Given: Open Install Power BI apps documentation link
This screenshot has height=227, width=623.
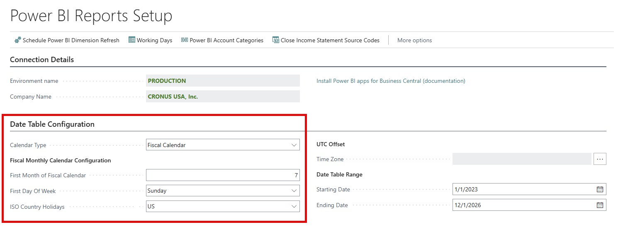Looking at the screenshot, I should tap(391, 81).
